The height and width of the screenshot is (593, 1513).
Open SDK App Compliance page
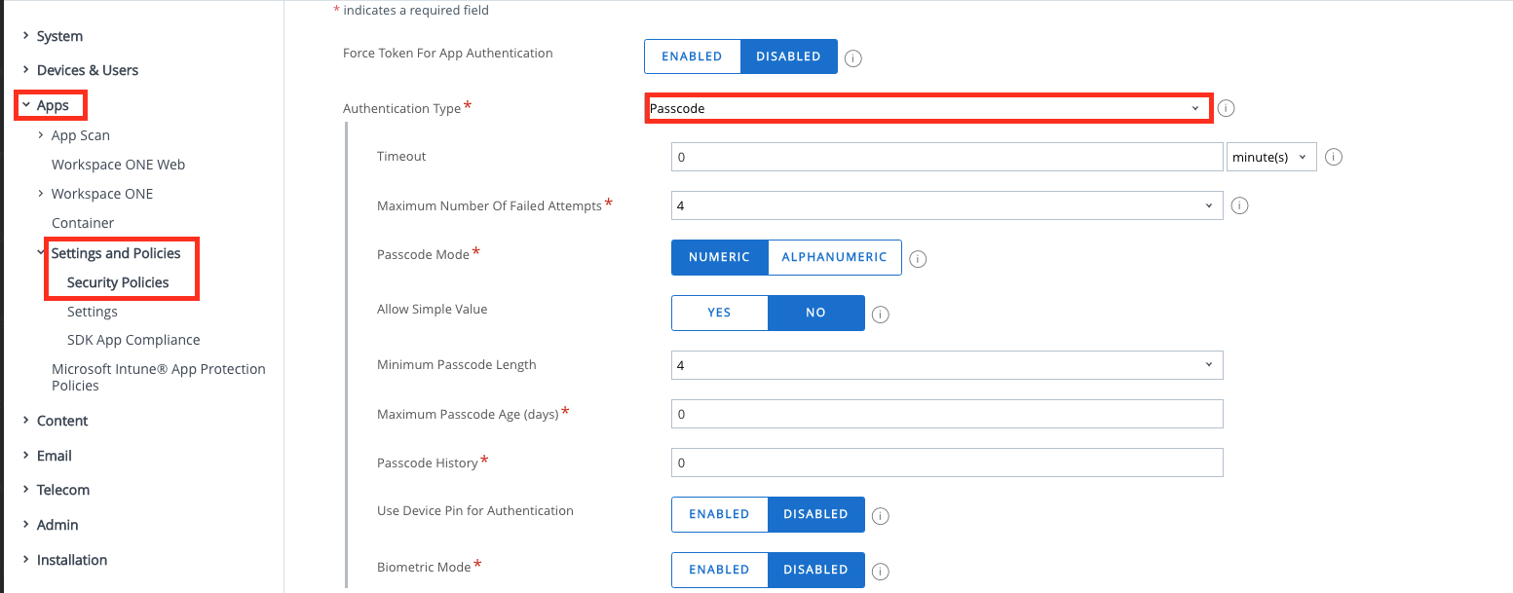[x=133, y=340]
